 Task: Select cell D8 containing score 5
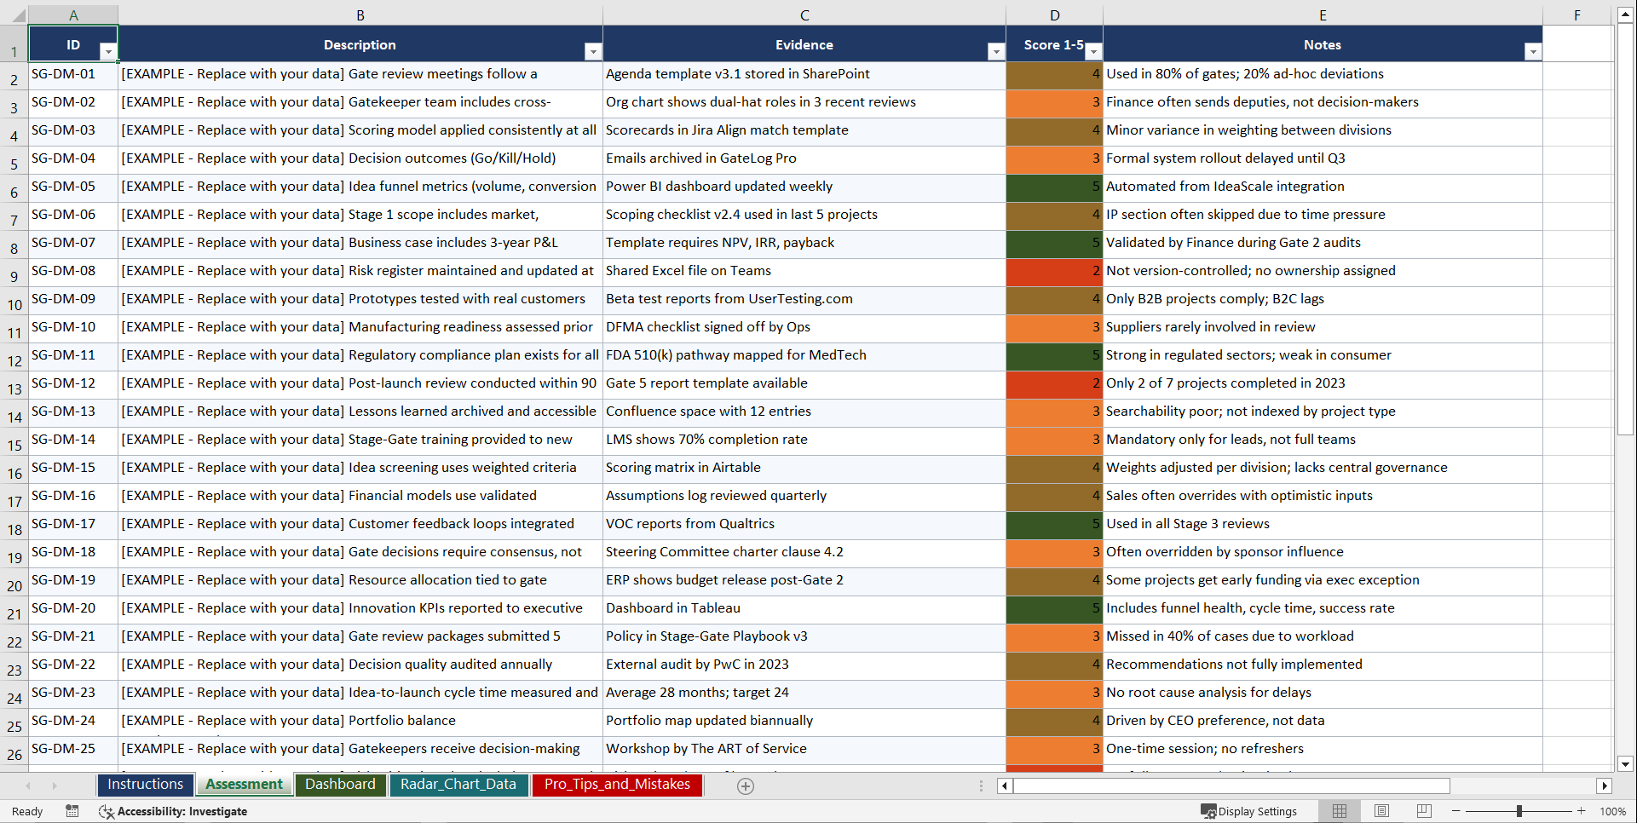[1054, 244]
